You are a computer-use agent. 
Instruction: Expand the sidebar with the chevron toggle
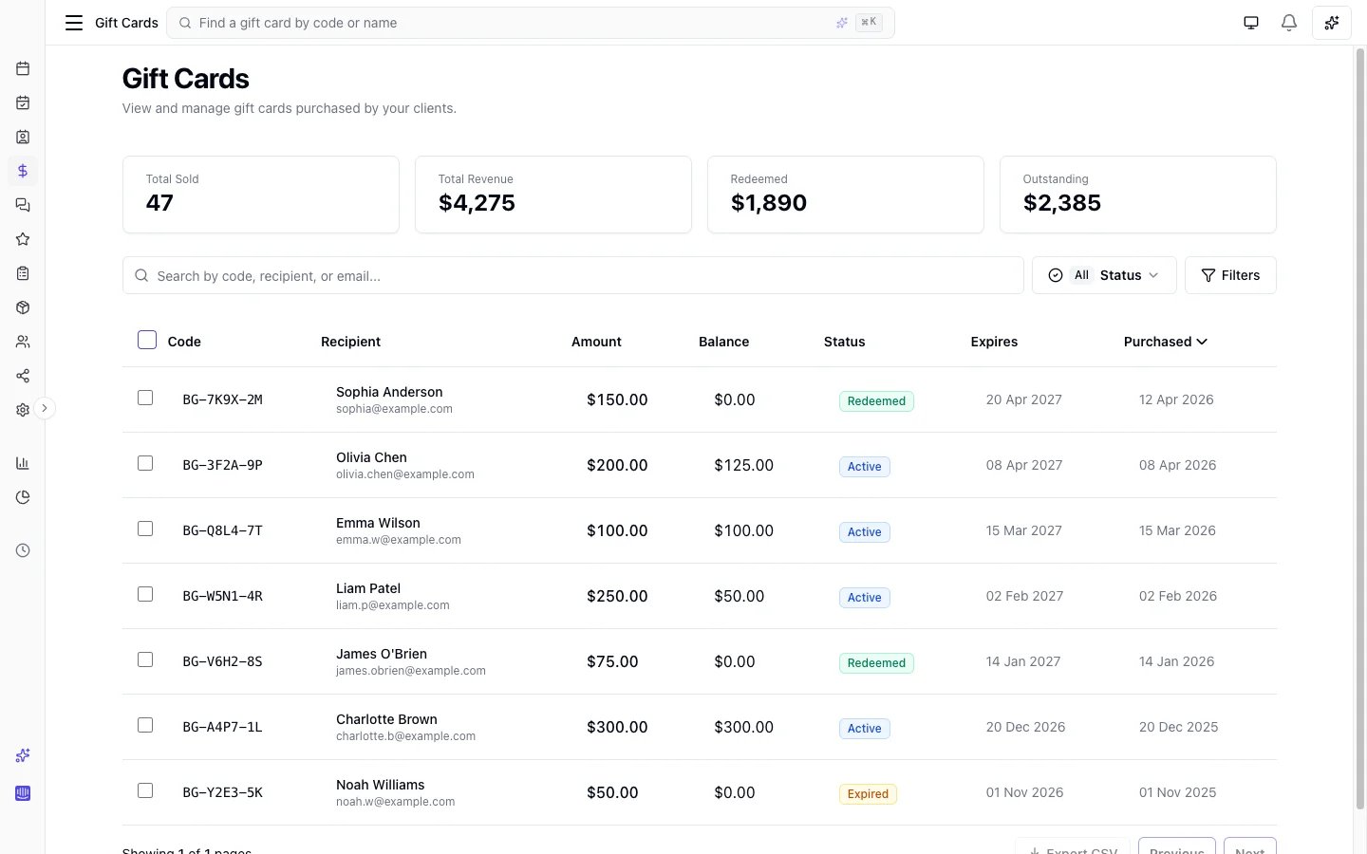click(45, 409)
